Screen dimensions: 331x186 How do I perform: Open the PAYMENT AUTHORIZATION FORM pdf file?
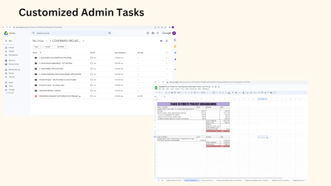58,96
